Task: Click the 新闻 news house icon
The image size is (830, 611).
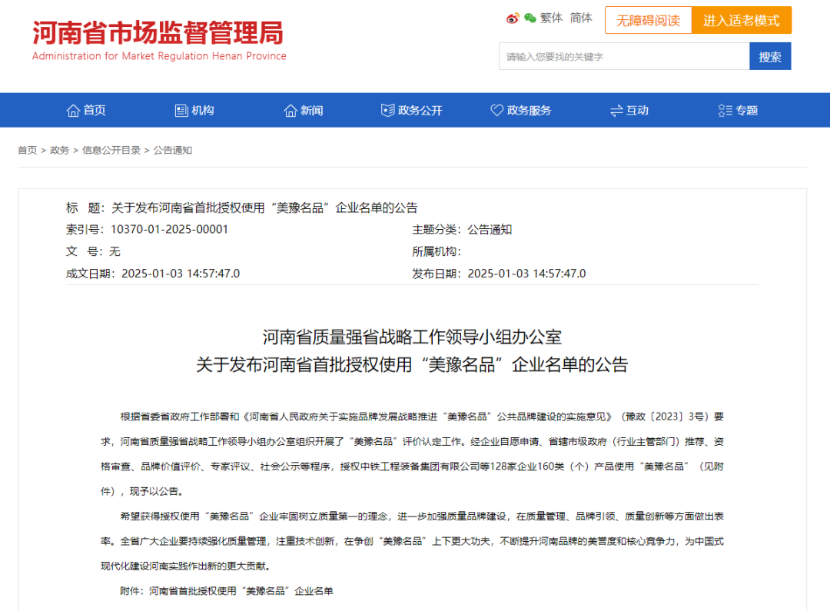Action: [x=289, y=109]
